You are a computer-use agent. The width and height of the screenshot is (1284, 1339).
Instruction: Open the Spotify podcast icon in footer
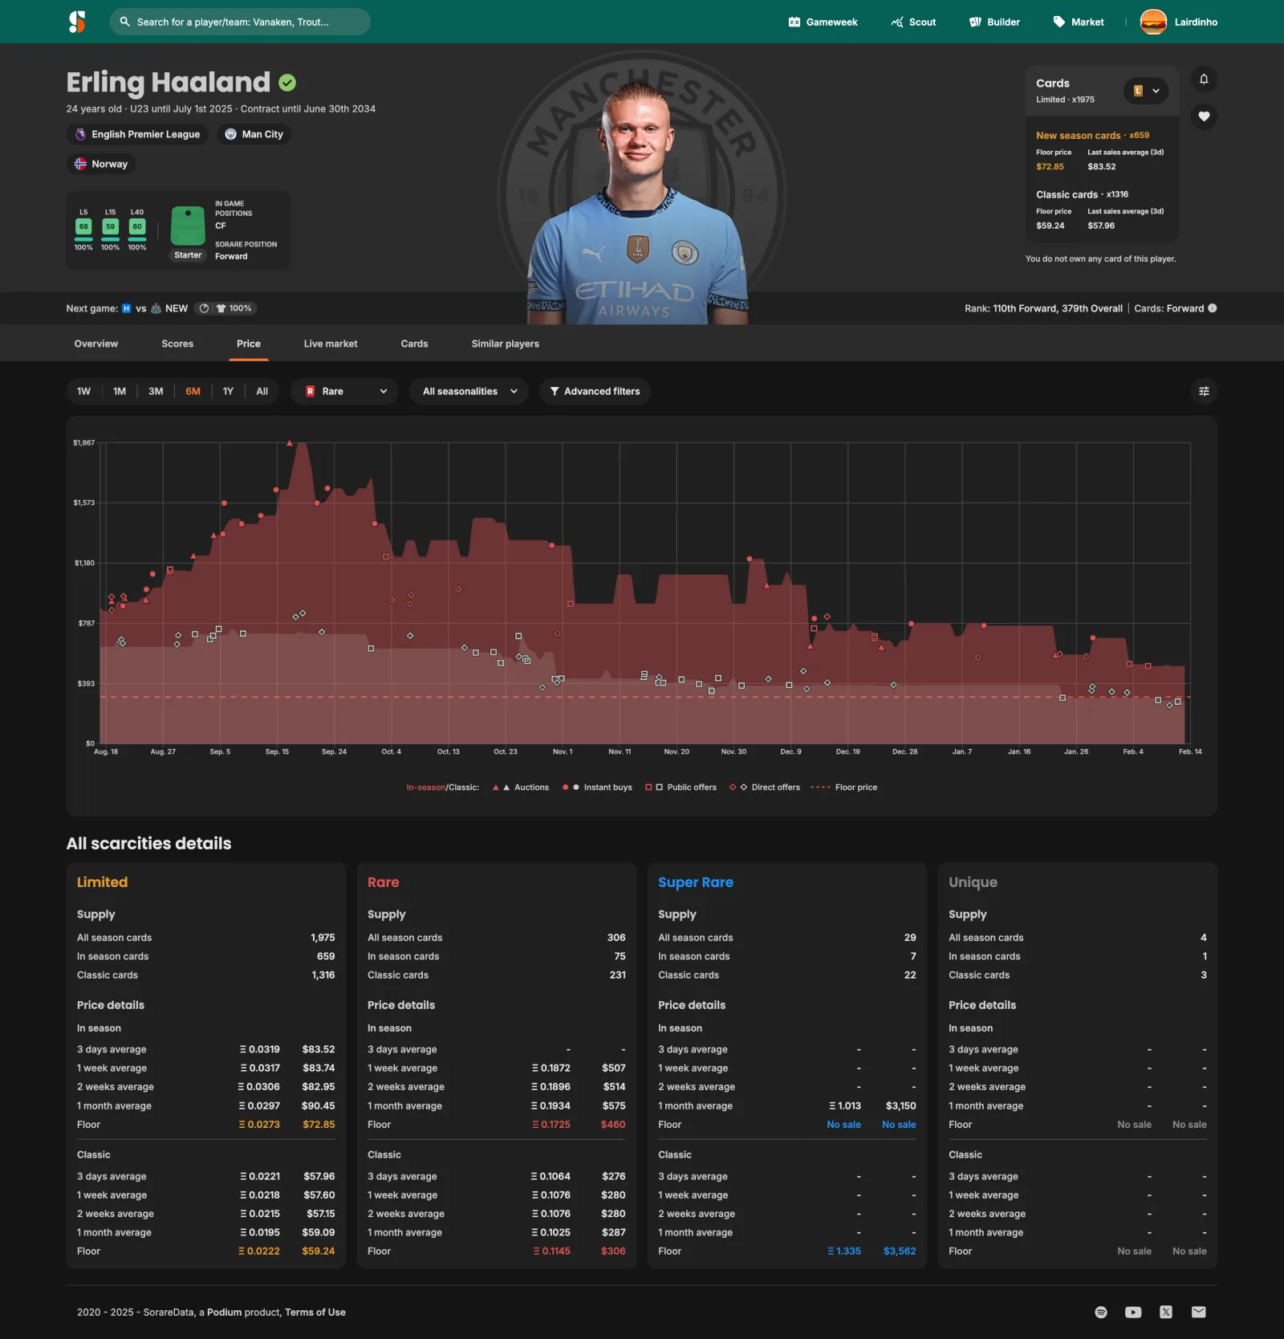pos(1101,1312)
